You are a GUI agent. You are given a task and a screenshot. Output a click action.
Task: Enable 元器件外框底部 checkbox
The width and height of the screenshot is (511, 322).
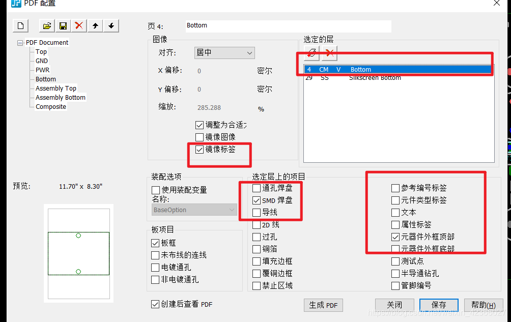395,249
